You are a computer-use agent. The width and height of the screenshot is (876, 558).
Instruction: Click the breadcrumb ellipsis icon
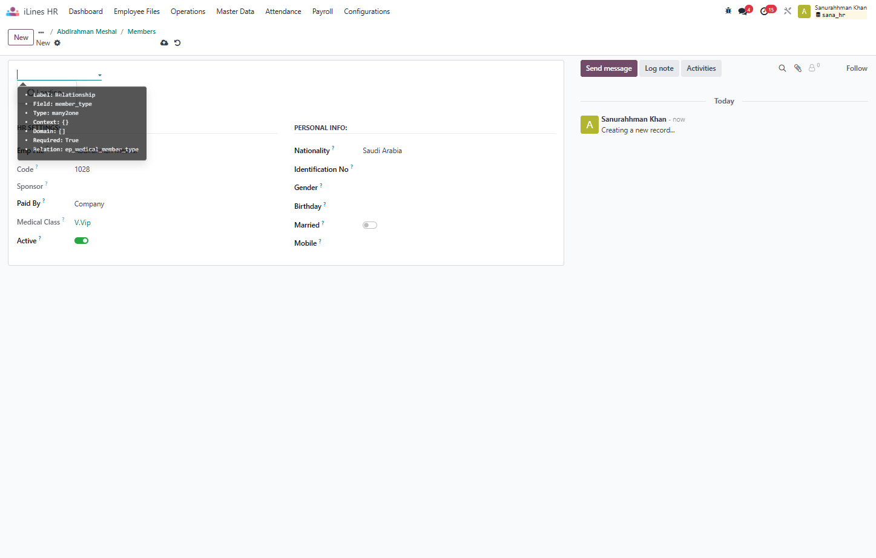[41, 32]
